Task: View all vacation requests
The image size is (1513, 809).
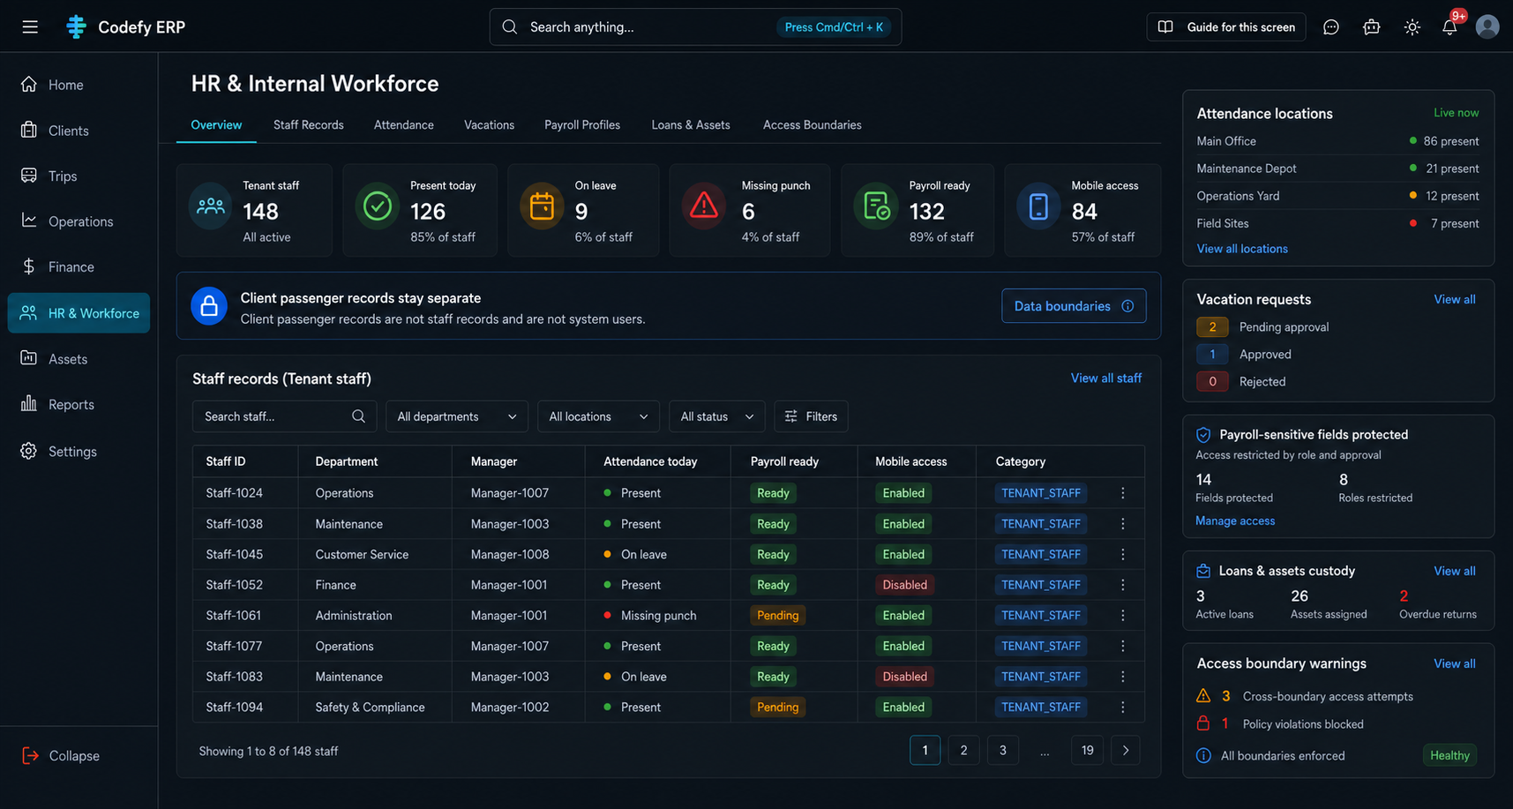Action: pos(1455,300)
